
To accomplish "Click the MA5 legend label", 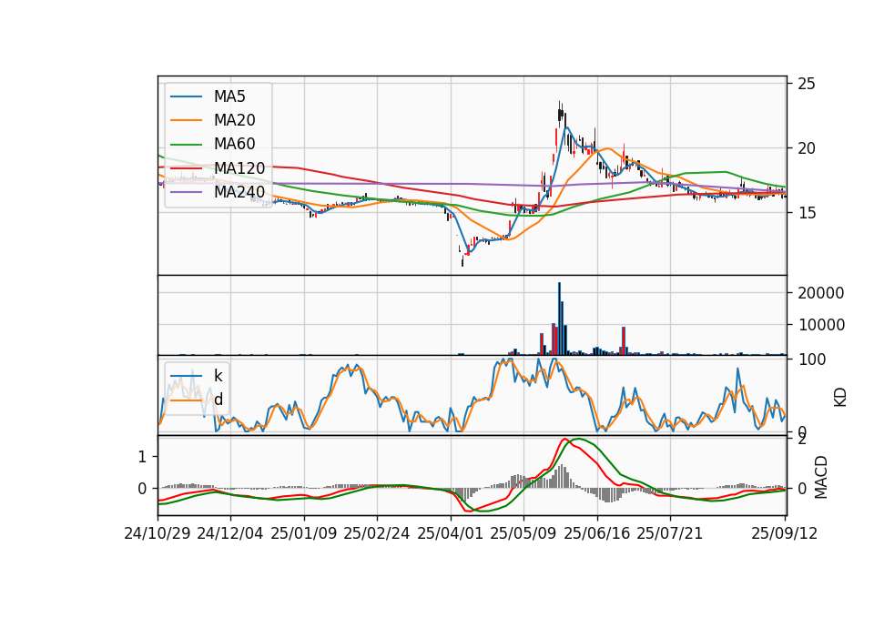I will pos(229,96).
